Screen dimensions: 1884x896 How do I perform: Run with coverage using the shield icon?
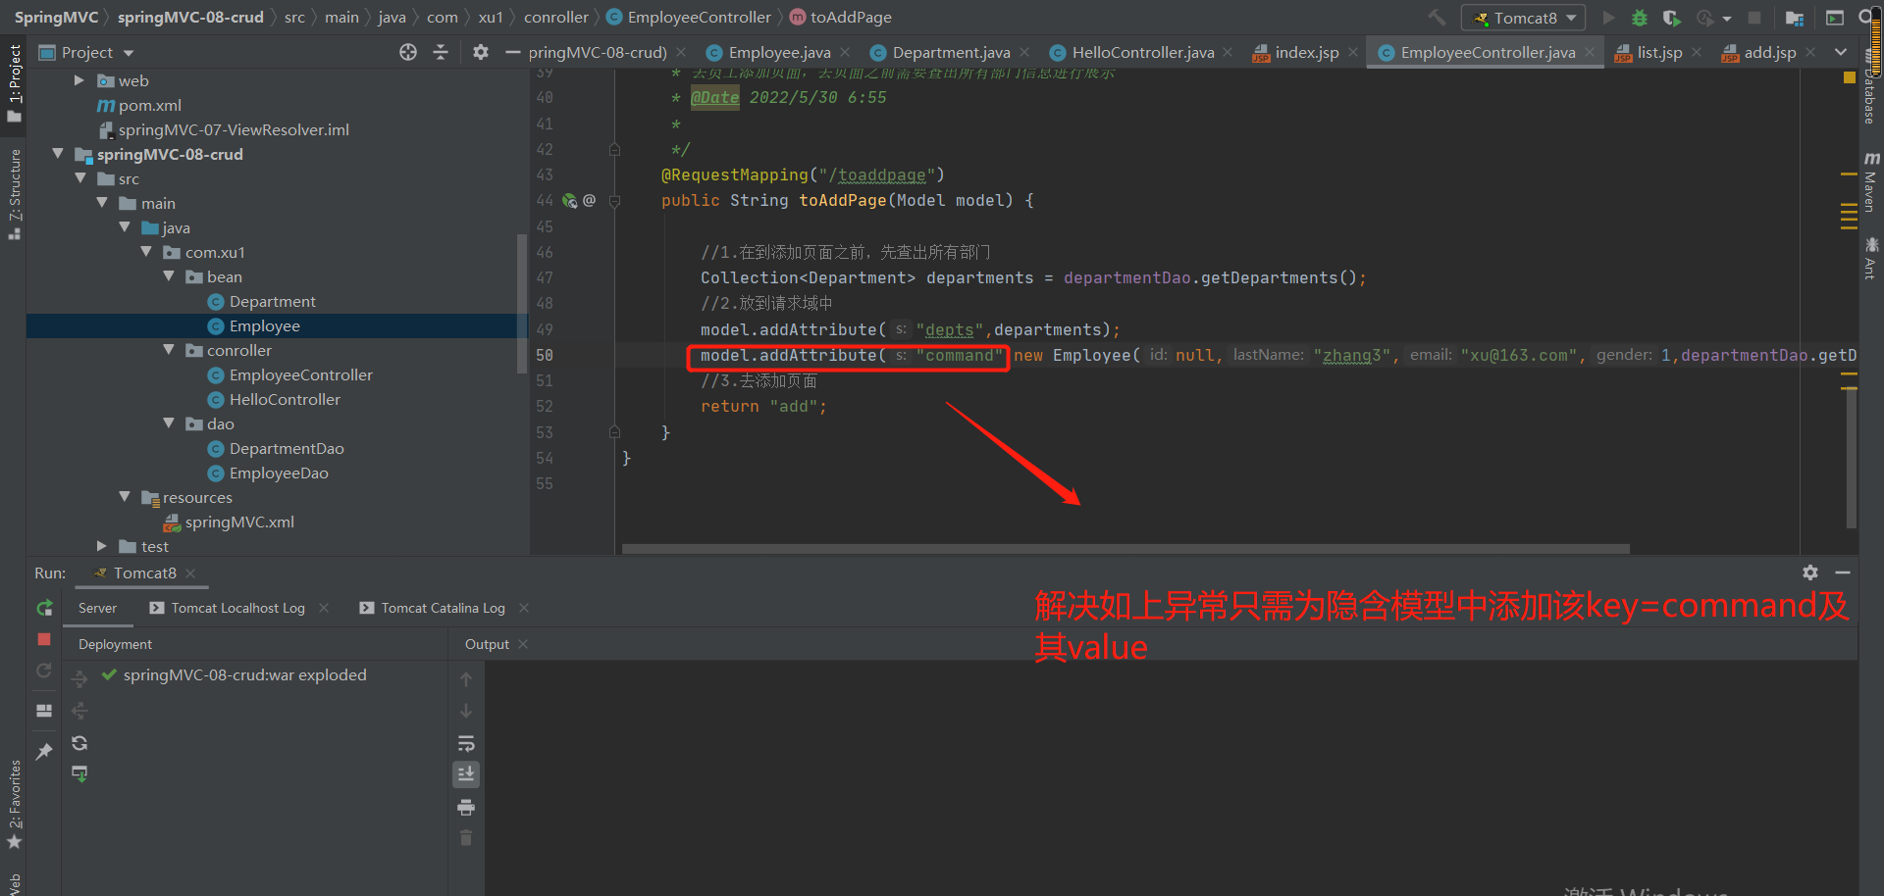[x=1672, y=18]
